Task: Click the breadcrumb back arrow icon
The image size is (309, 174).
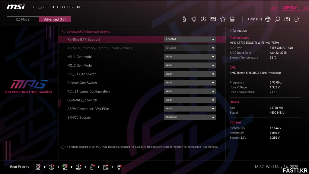Action: 64,31
